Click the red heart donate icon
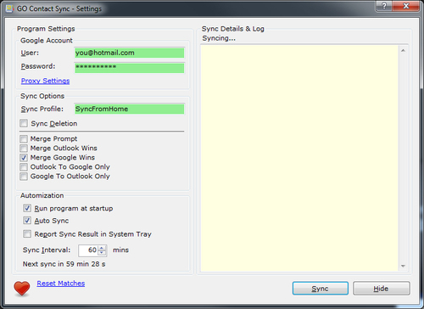Viewport: 424px width, 309px height. [x=22, y=288]
